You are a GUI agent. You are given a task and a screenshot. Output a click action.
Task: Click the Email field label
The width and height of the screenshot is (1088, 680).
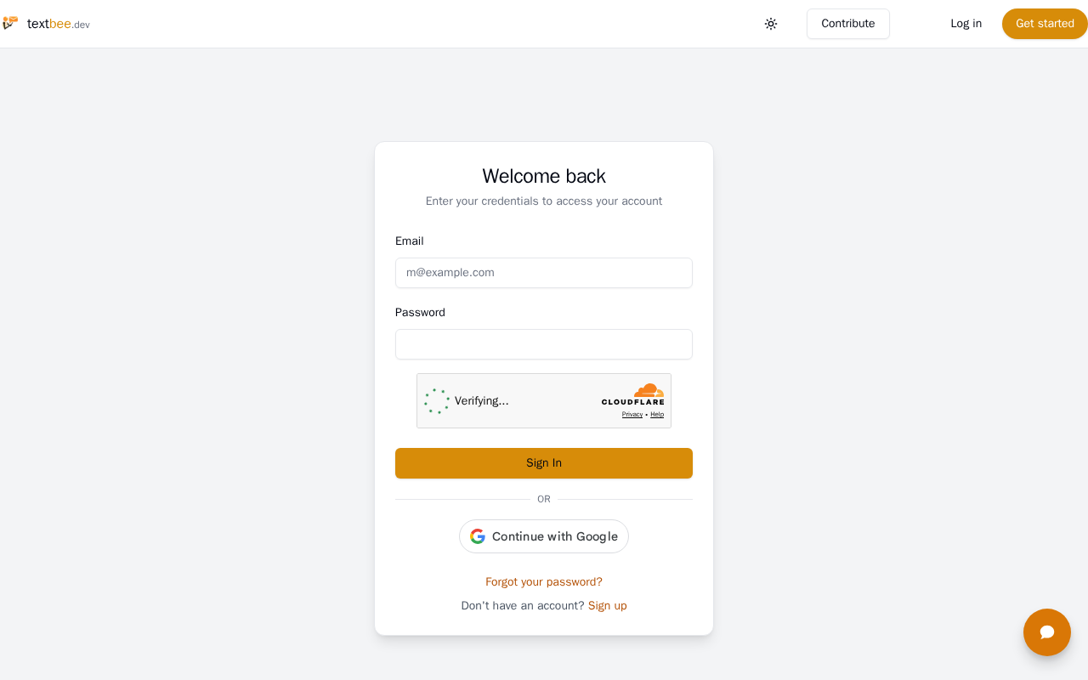click(x=409, y=241)
